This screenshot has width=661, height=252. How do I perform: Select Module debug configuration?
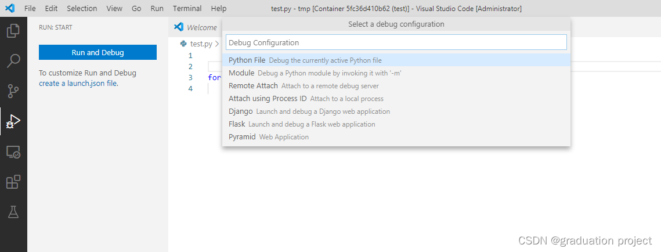coord(396,73)
